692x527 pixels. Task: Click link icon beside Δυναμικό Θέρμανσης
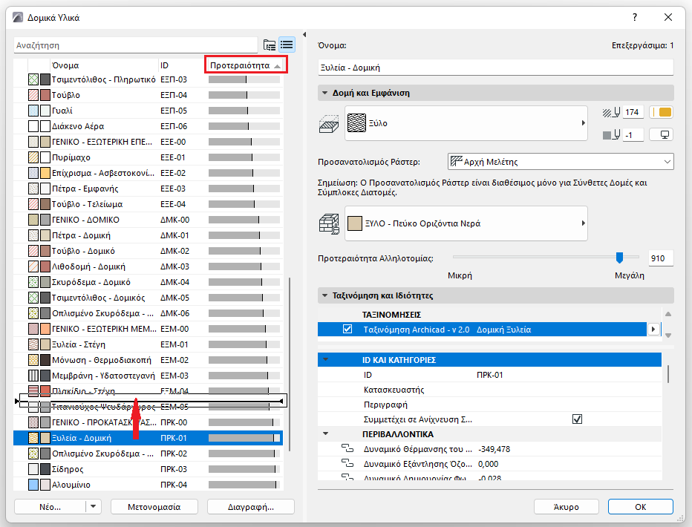tap(347, 448)
